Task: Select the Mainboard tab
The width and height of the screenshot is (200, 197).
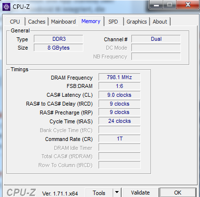Action: pyautogui.click(x=63, y=22)
